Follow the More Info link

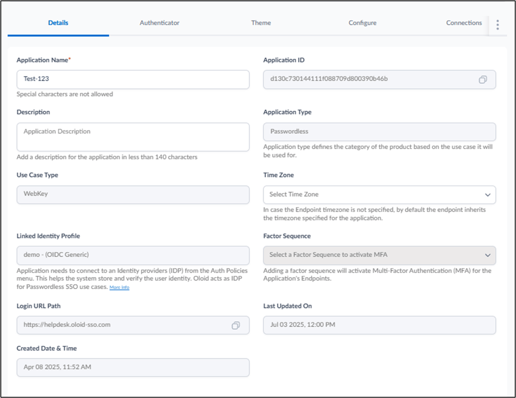point(119,288)
